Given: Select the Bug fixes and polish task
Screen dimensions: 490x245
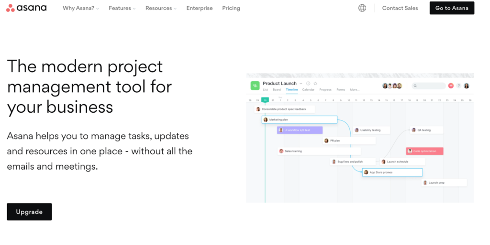Looking at the screenshot, I should (353, 162).
